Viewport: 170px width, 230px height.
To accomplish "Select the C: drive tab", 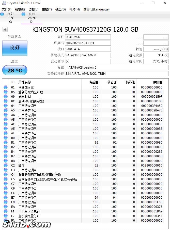I will coord(10,18).
